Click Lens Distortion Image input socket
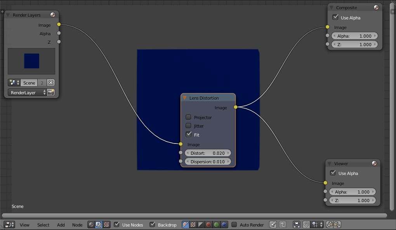396x230 pixels. [181, 144]
